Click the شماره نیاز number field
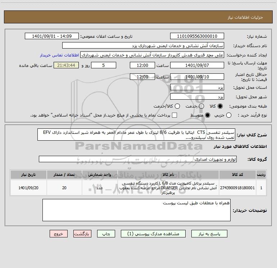The width and height of the screenshot is (277, 268). (x=197, y=36)
